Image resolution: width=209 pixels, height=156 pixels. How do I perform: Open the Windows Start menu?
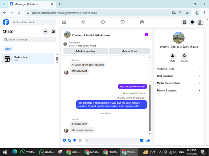[x=5, y=152]
